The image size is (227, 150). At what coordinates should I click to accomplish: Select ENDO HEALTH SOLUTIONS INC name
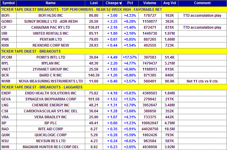tap(51, 93)
